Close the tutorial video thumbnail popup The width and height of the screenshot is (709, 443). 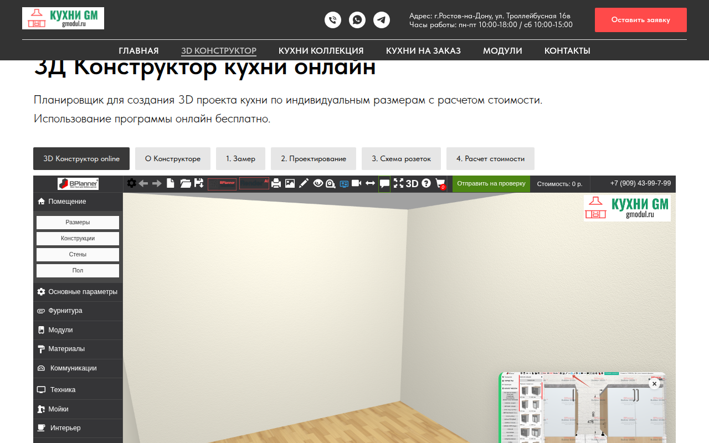click(x=654, y=383)
